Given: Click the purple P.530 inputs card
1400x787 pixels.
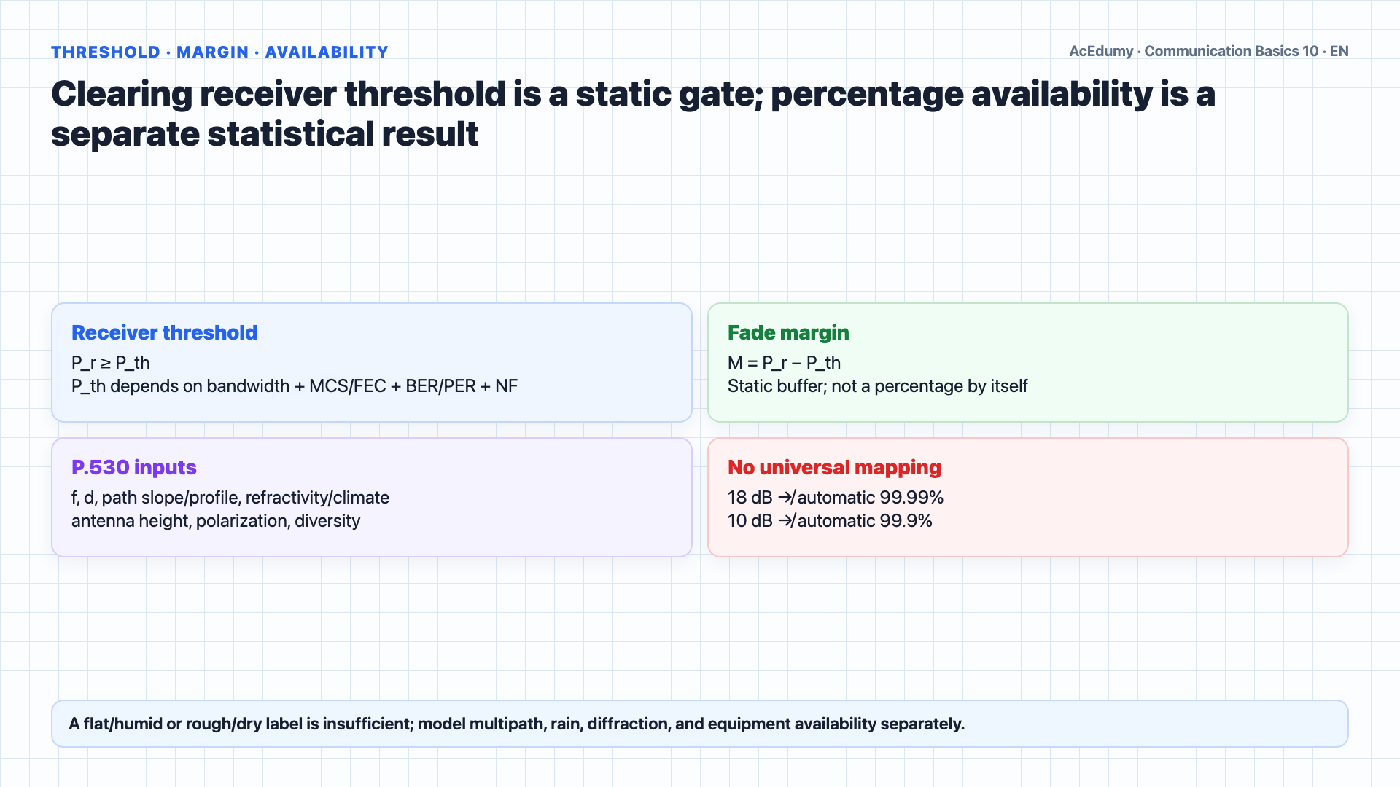Looking at the screenshot, I should (372, 497).
